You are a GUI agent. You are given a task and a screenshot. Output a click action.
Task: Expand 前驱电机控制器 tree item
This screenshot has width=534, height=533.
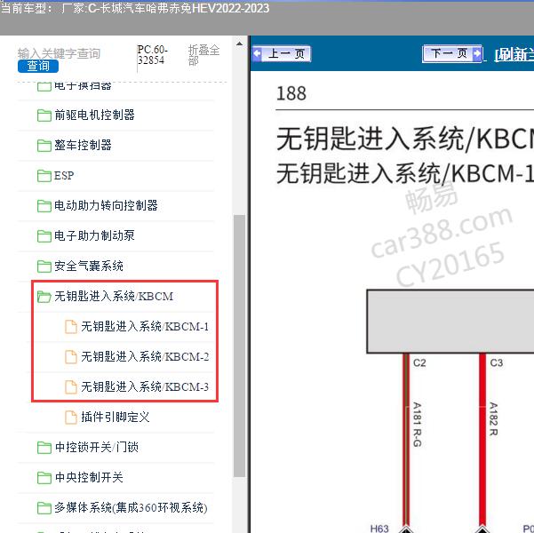(x=94, y=115)
